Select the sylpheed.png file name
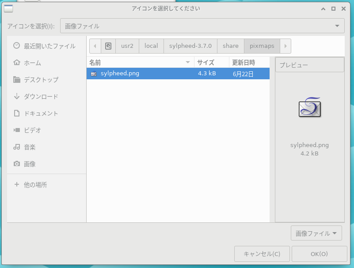354x268 pixels. click(120, 74)
